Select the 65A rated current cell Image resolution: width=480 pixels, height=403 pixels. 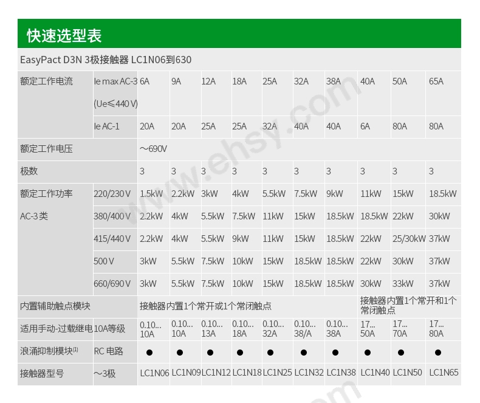point(436,81)
